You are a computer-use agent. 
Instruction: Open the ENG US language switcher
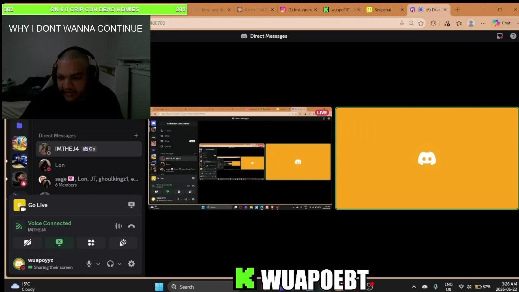448,287
